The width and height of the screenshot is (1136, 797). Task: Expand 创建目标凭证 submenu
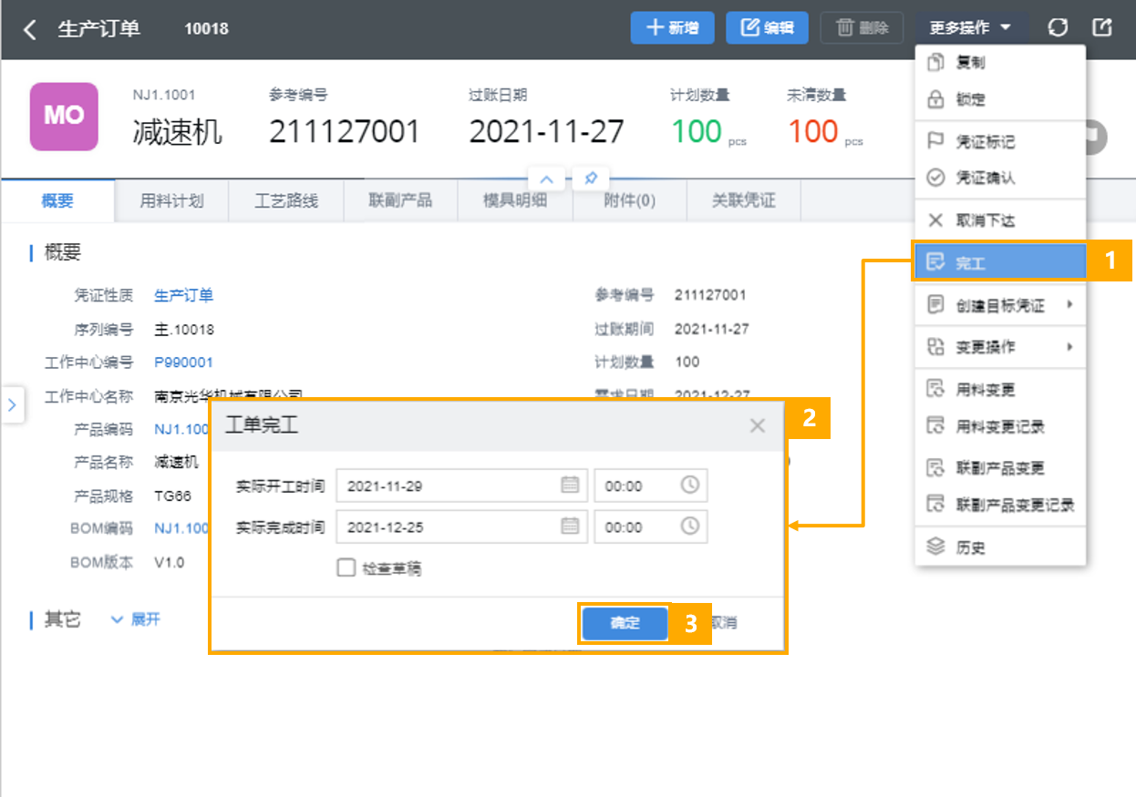point(1000,305)
